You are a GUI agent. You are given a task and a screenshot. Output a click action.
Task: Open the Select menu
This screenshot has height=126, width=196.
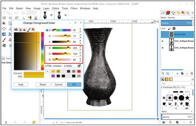click(x=19, y=8)
